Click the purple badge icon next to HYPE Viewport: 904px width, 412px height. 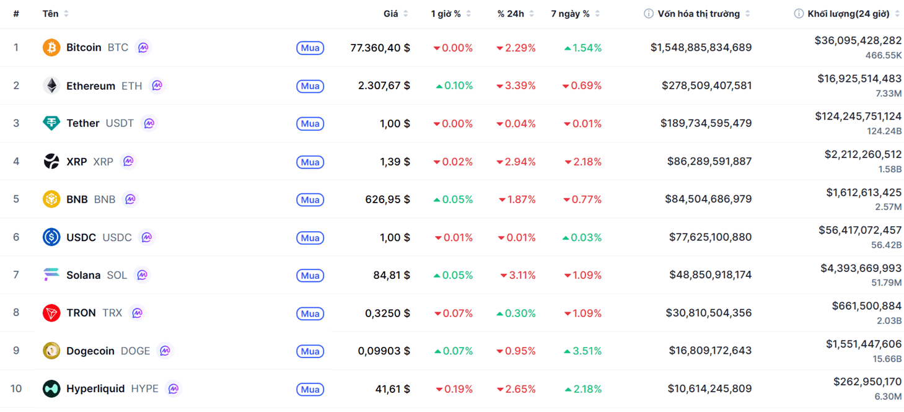173,389
